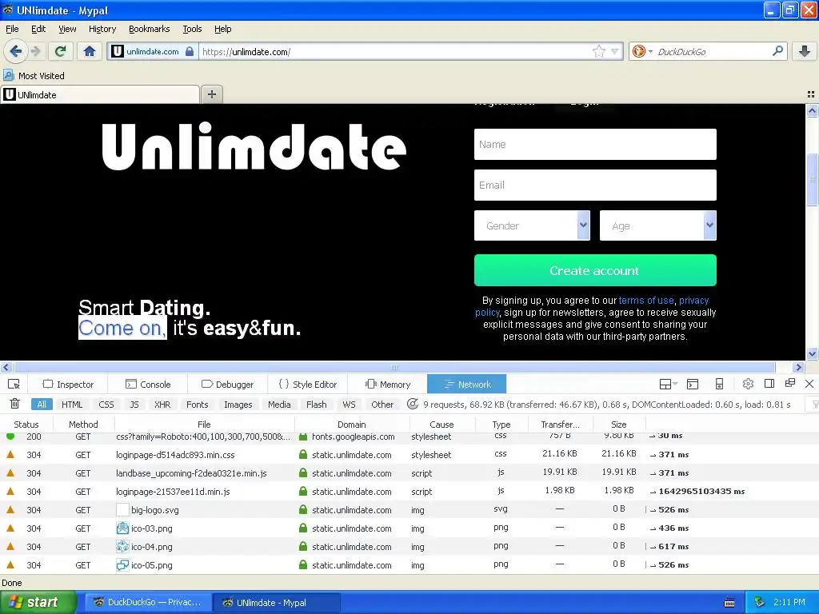This screenshot has height=614, width=819.
Task: Filter network requests by Flash
Action: (x=316, y=404)
